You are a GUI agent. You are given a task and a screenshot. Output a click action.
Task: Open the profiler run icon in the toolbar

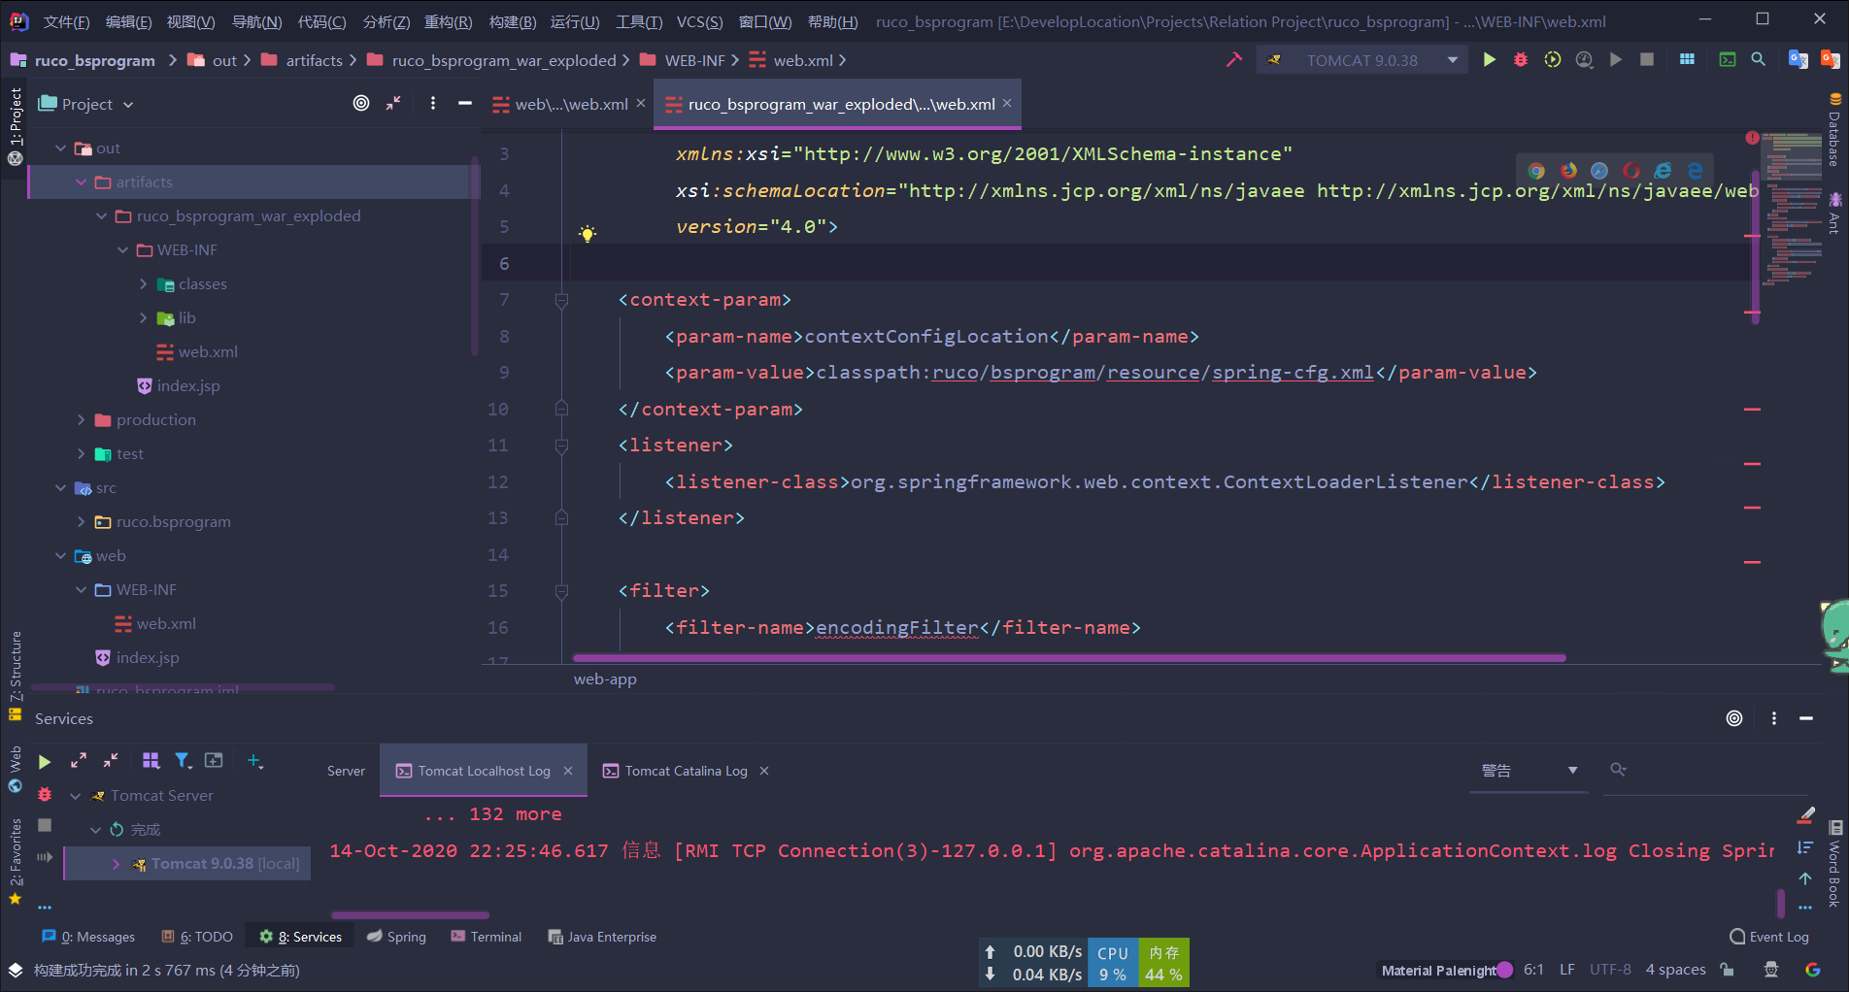(x=1584, y=60)
